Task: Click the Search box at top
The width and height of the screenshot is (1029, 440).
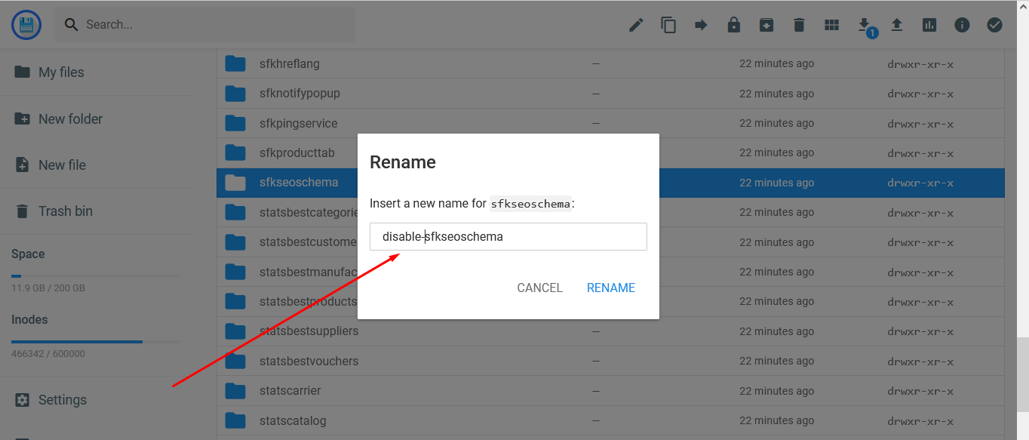Action: (x=204, y=25)
